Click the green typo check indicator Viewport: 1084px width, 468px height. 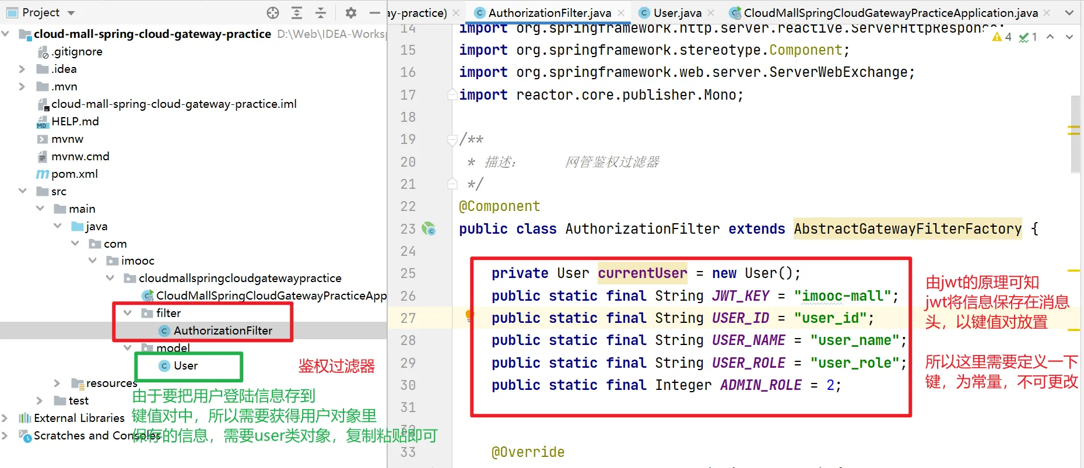[x=1028, y=37]
